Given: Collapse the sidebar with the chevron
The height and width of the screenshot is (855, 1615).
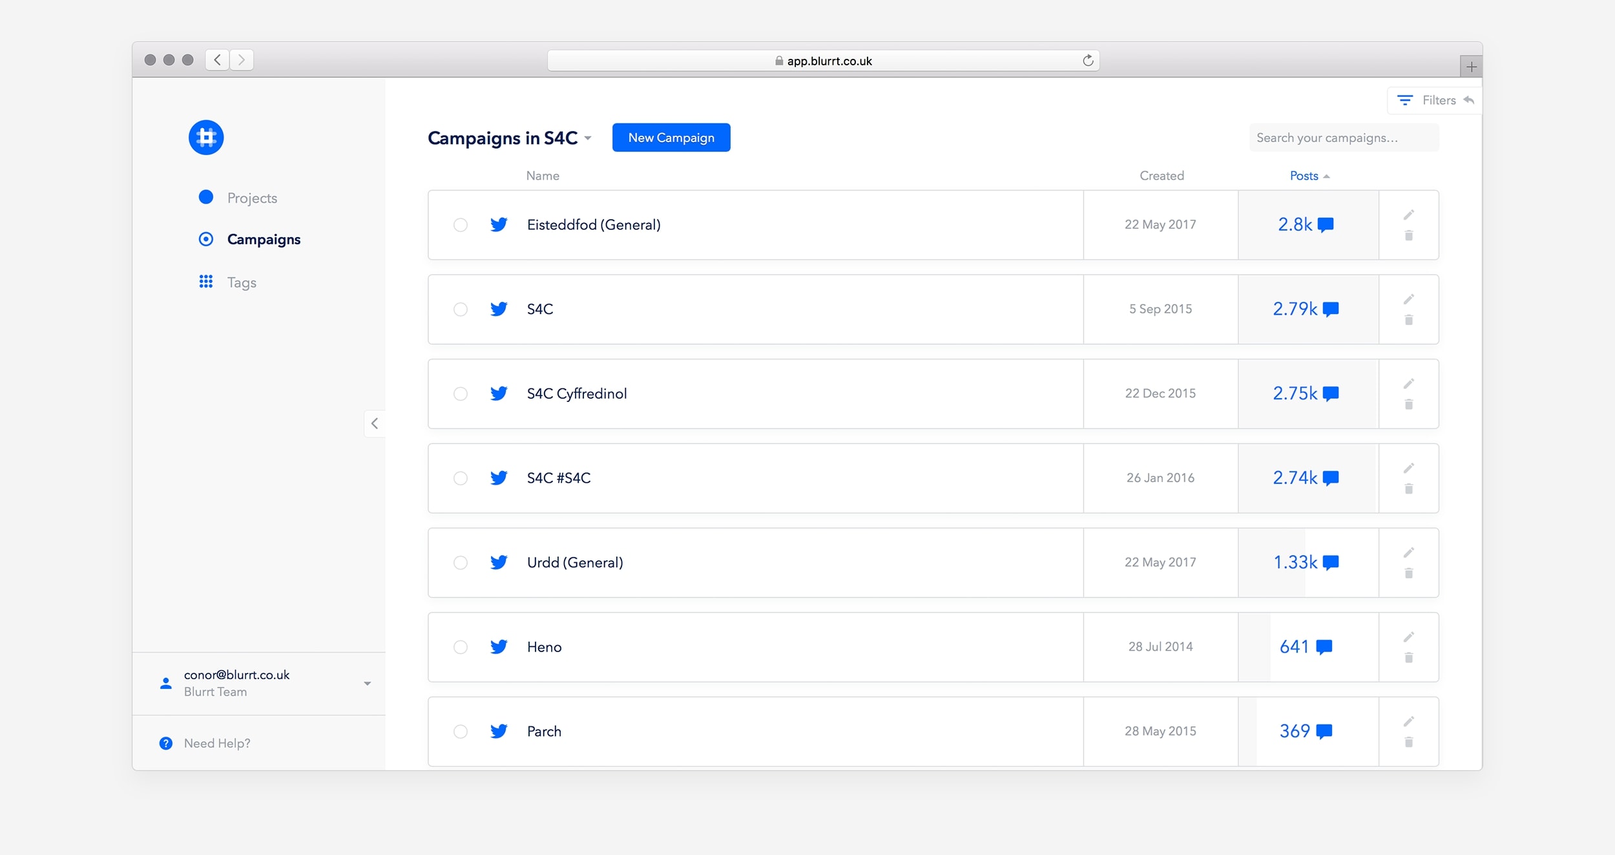Looking at the screenshot, I should pos(375,423).
